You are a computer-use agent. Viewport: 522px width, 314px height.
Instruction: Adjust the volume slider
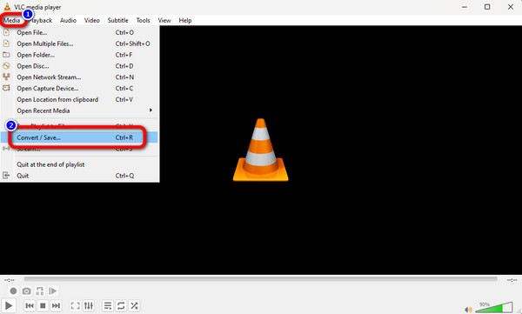494,307
